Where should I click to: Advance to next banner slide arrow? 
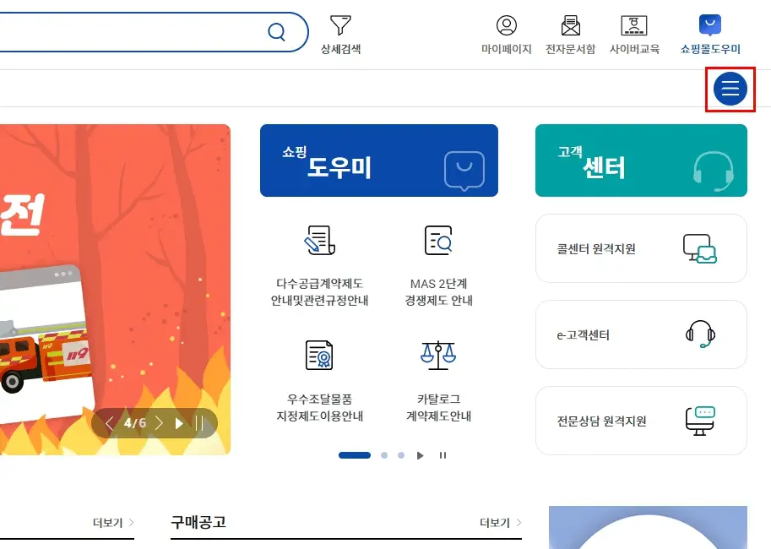[159, 423]
